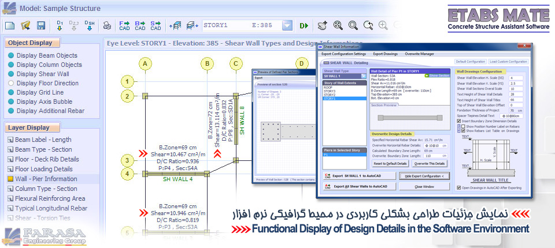Viewport: 555px width, 248px height.
Task: Open the STORY1 elevation dropdown
Action: pyautogui.click(x=287, y=25)
